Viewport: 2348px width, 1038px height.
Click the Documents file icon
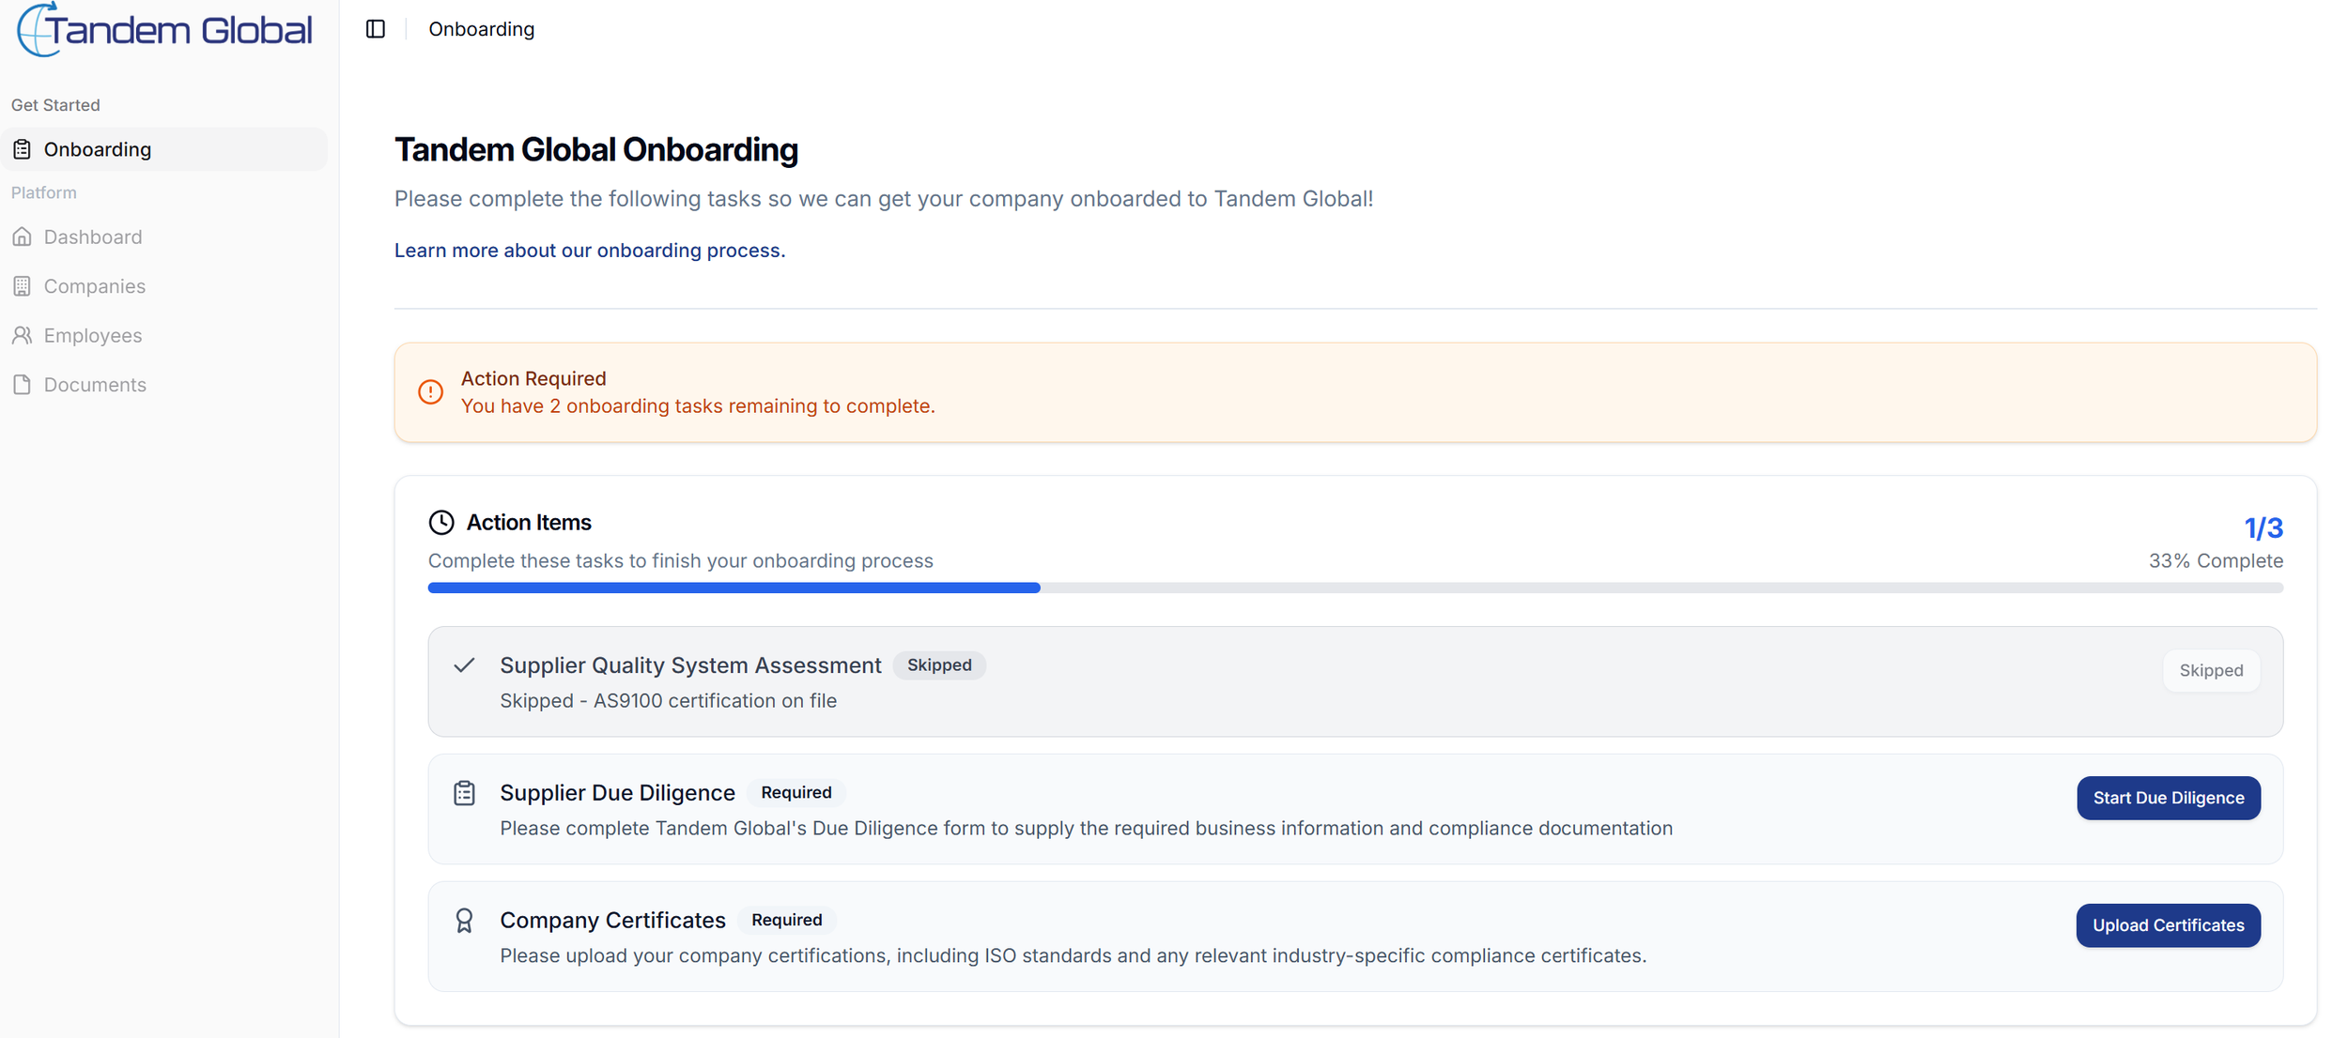click(23, 385)
